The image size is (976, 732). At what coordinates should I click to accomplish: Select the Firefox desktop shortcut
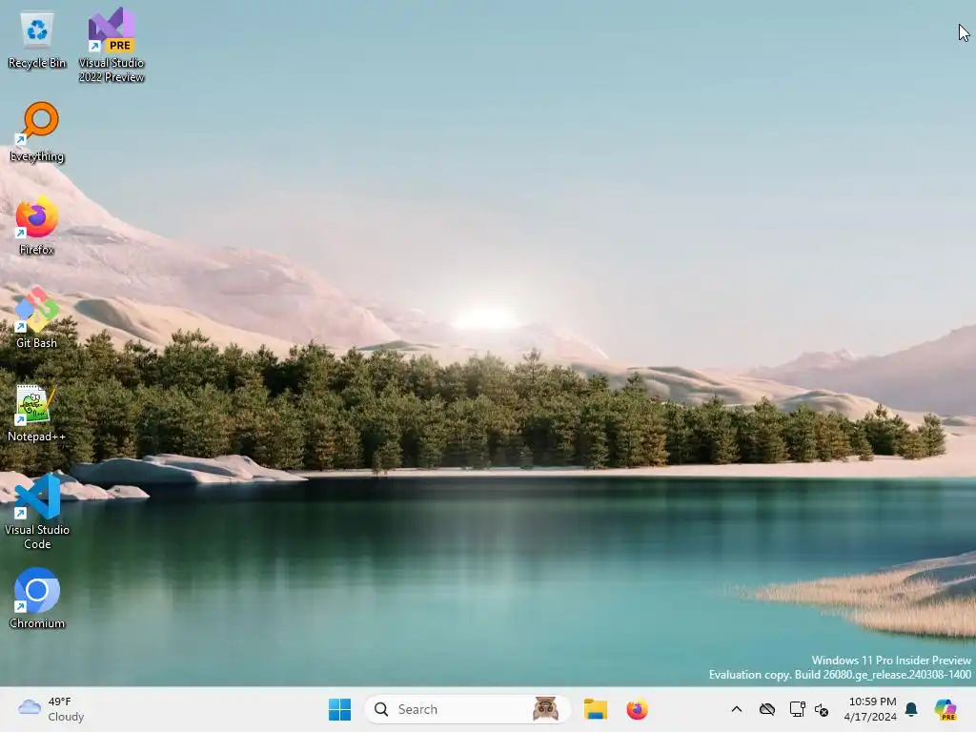(37, 225)
